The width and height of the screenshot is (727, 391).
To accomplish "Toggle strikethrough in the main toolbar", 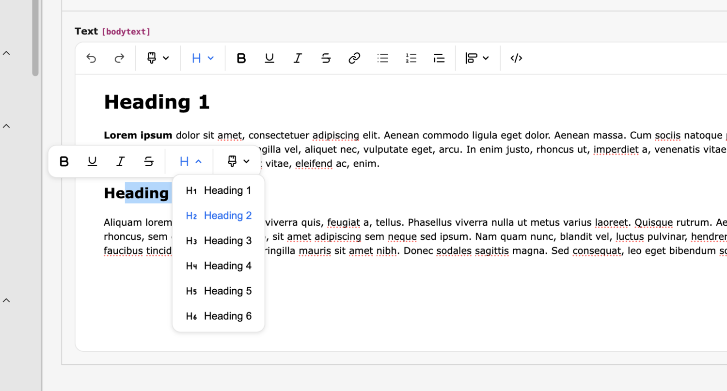I will tap(326, 58).
